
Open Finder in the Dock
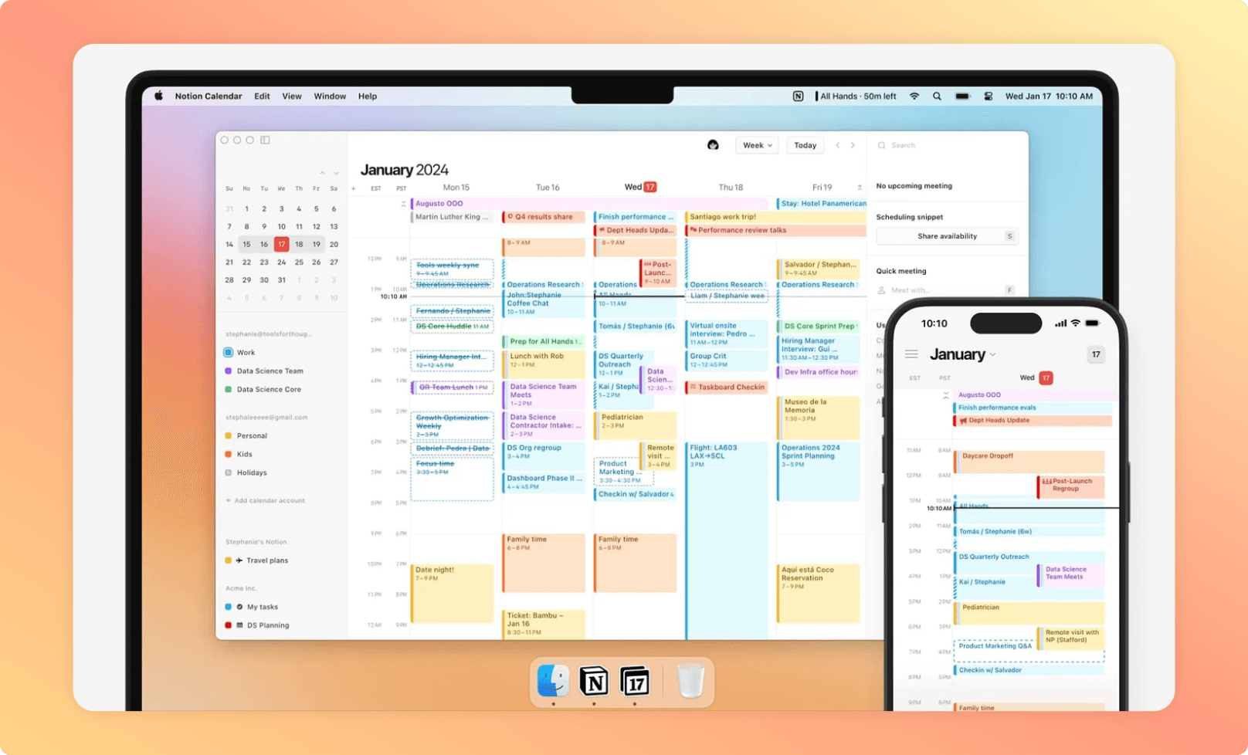[x=553, y=681]
